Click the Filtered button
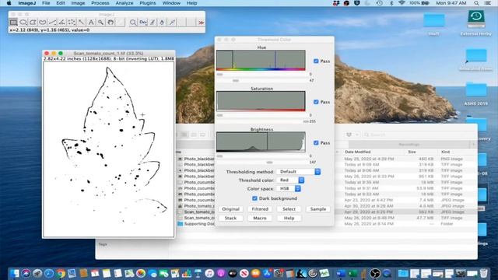This screenshot has width=498, height=280. [x=260, y=209]
